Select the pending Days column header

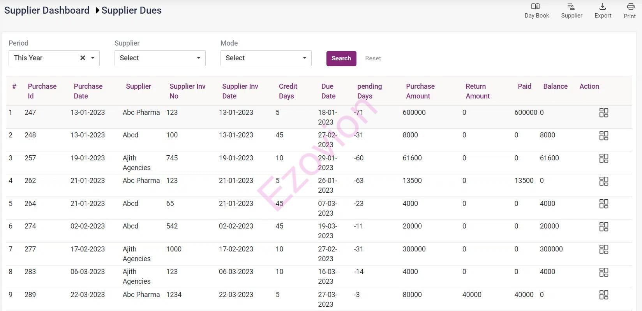pos(369,91)
